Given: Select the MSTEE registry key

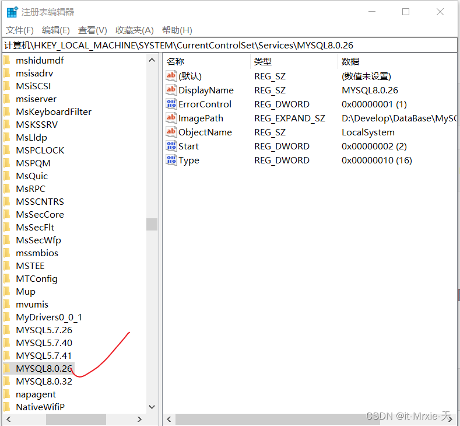Looking at the screenshot, I should click(30, 266).
